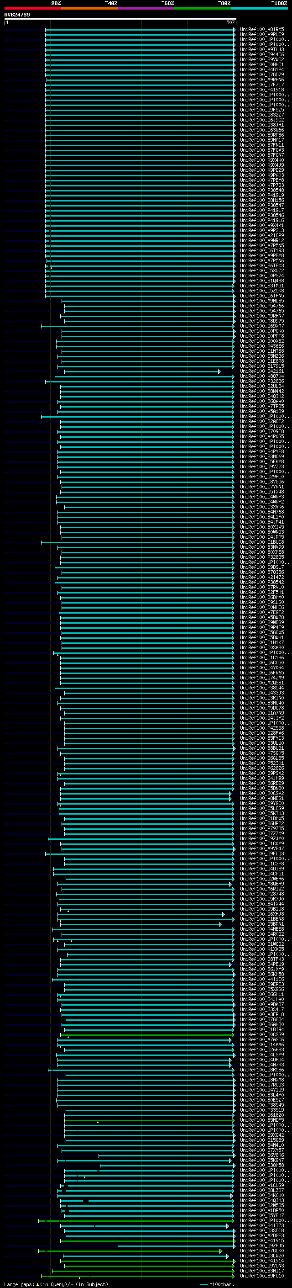This screenshot has height=1288, width=292.
Task: Click the query length label 507
Action: 230,22
